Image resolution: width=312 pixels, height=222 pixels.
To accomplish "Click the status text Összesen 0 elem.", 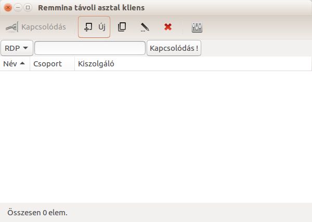I will [37, 213].
